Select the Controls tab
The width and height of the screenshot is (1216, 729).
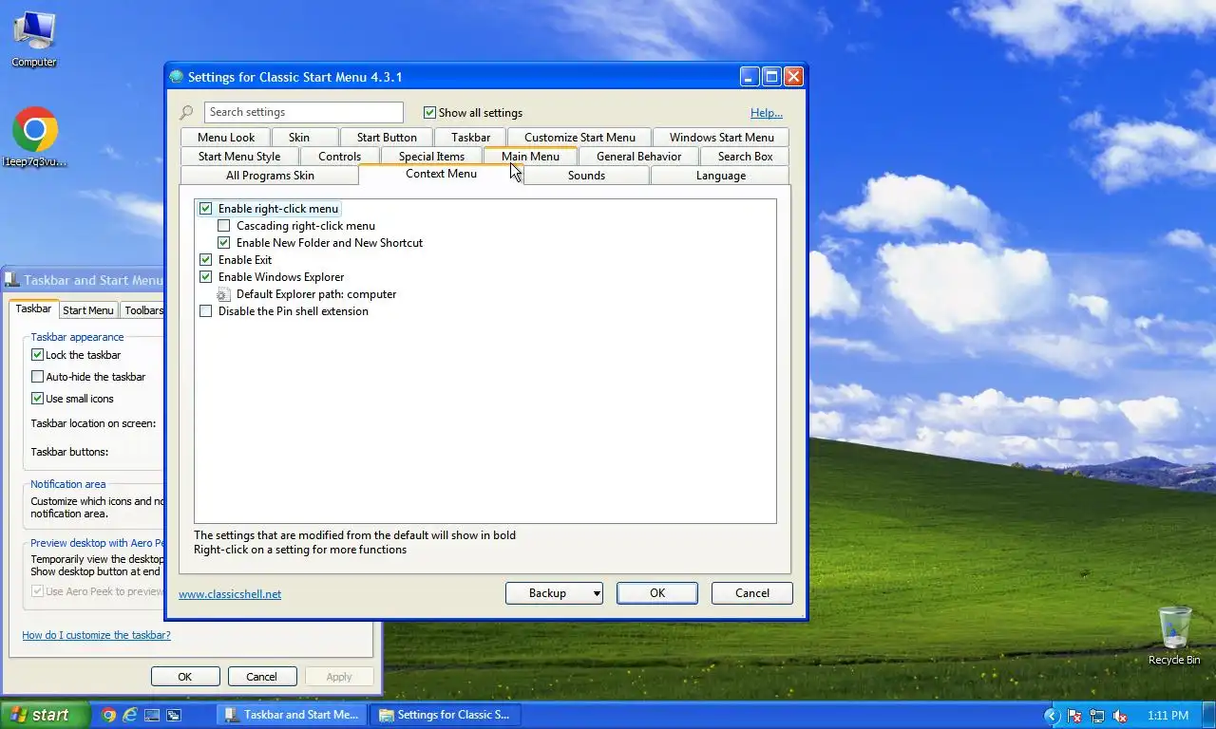pos(340,157)
